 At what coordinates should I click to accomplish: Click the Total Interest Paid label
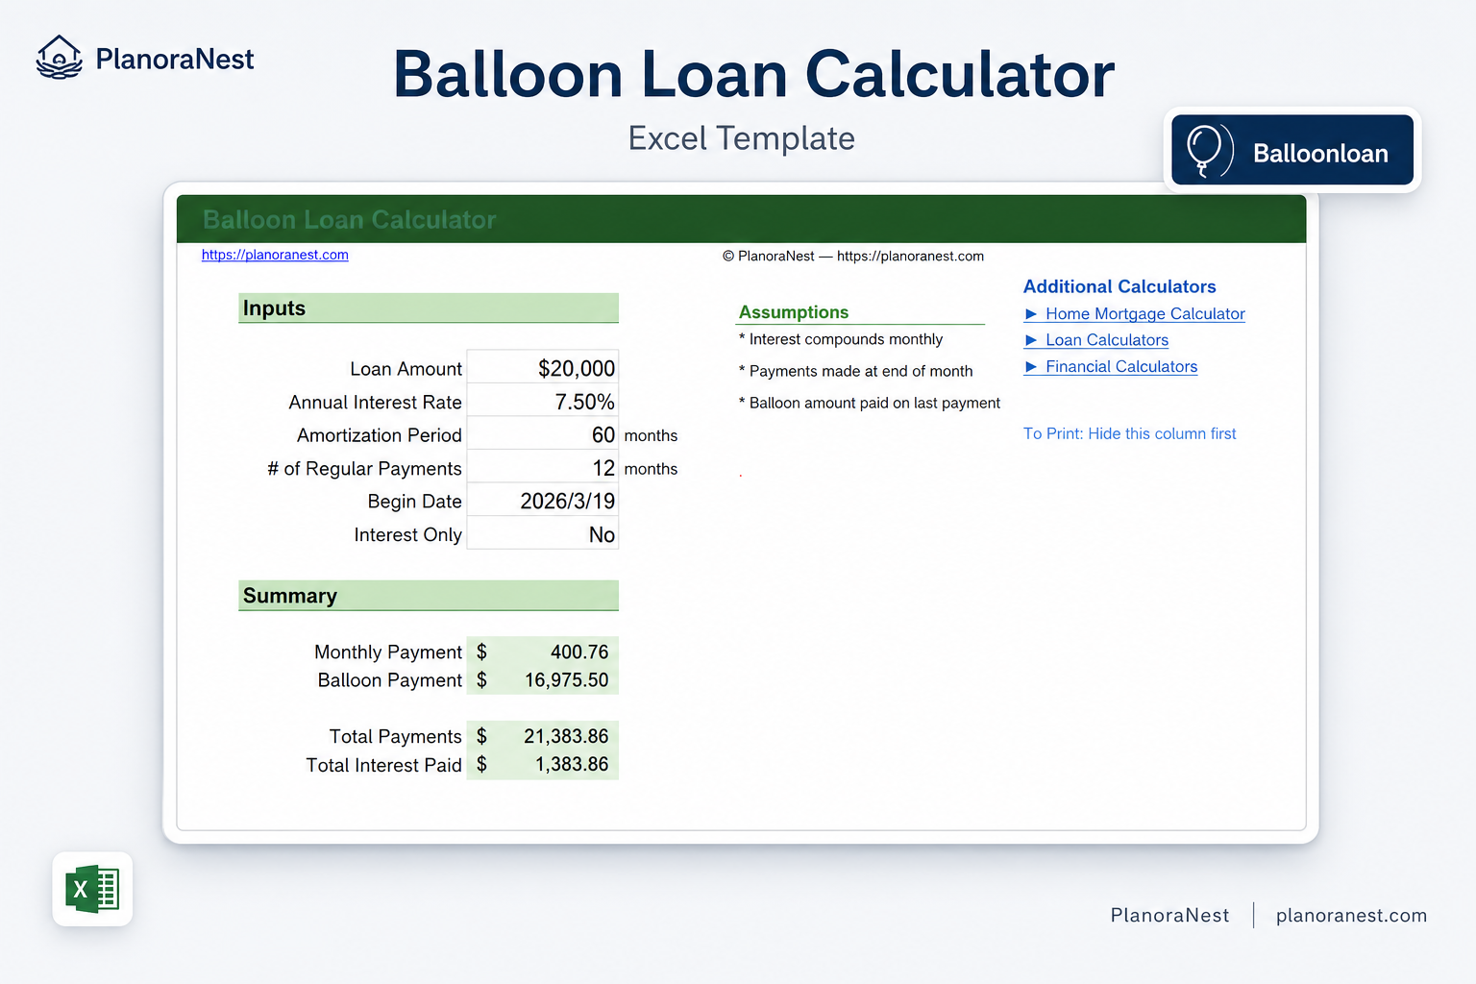coord(383,765)
